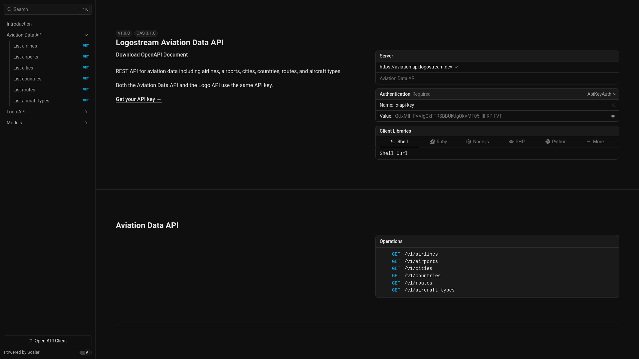Open List airlines in sidebar

pyautogui.click(x=51, y=46)
